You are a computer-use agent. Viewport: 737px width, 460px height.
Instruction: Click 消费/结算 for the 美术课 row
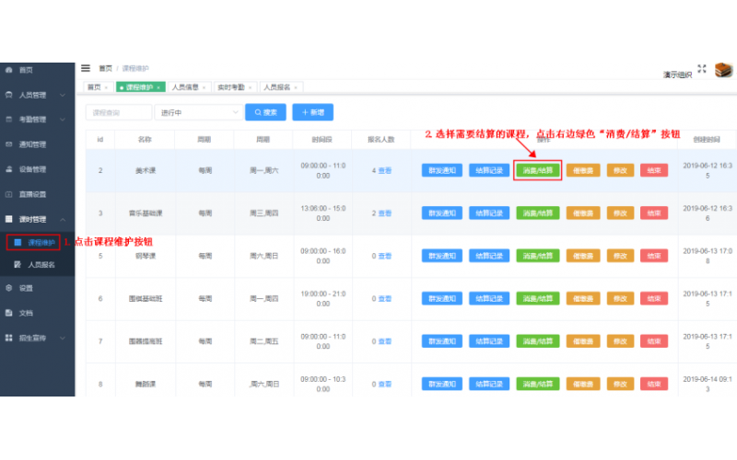coord(538,170)
